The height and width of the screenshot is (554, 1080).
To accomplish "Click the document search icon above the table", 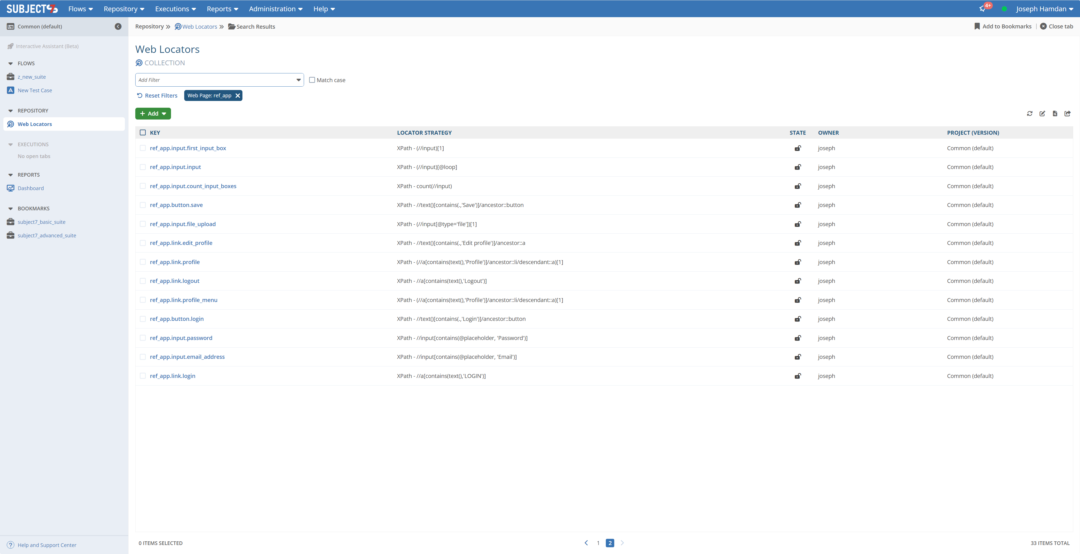I will coord(1055,114).
